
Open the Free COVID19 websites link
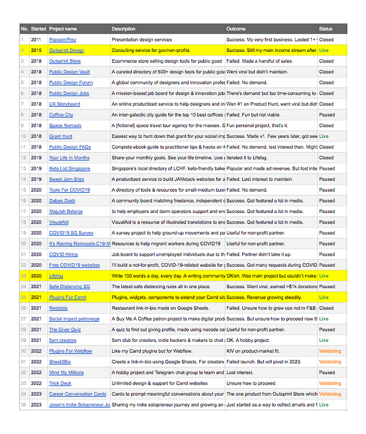pos(74,265)
